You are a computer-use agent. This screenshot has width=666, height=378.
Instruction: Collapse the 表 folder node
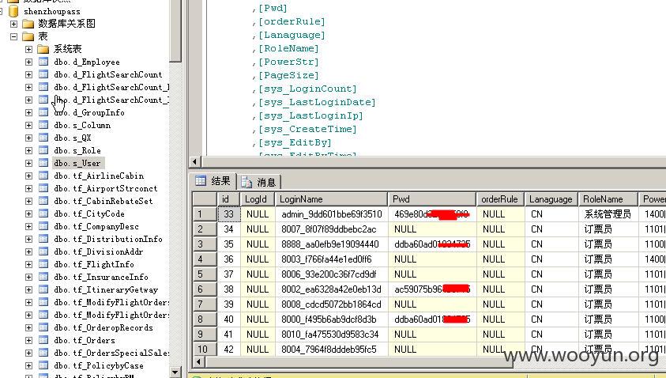14,36
